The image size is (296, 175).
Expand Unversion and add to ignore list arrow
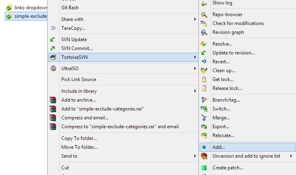point(291,156)
